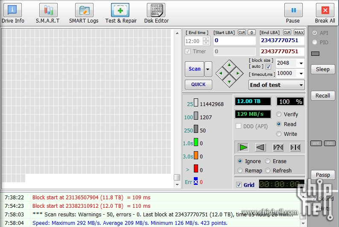This screenshot has height=227, width=339.
Task: Click the reverse play button
Action: 260,147
